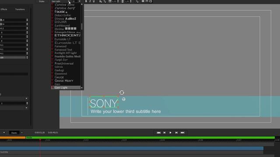Choose Dinova font from list
280x157 pixels.
[65, 19]
